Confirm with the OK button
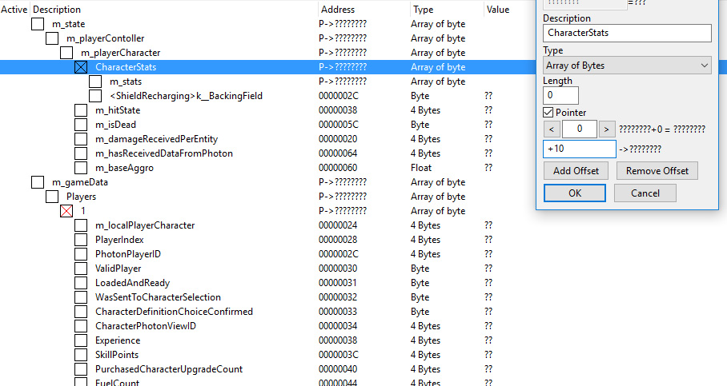The width and height of the screenshot is (727, 386). point(574,193)
